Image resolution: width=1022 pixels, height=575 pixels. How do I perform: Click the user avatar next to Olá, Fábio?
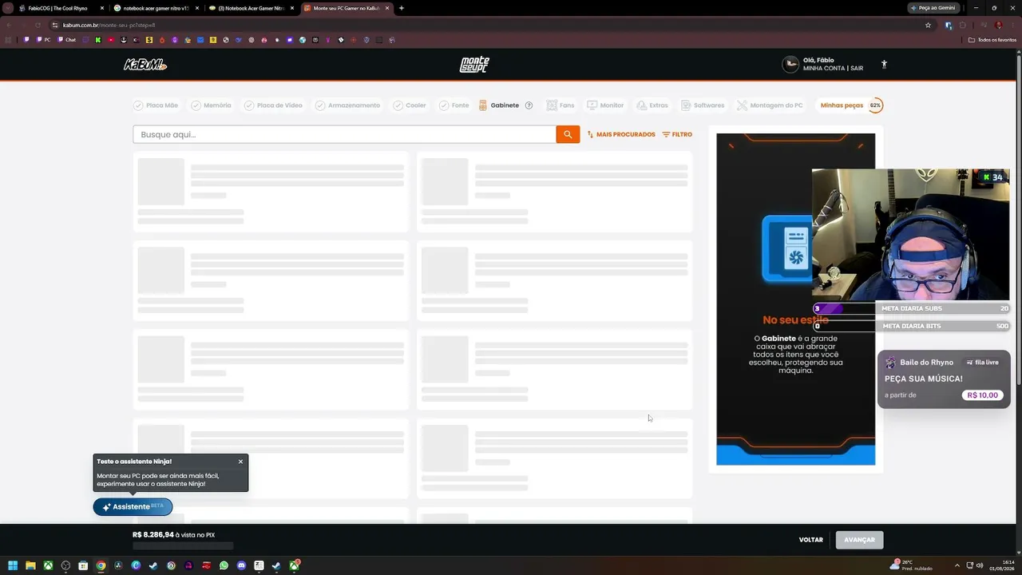pyautogui.click(x=790, y=65)
